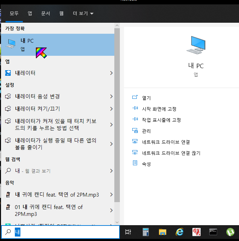Expand the 내레이터 app result chevron
The height and width of the screenshot is (241, 239).
tap(111, 73)
